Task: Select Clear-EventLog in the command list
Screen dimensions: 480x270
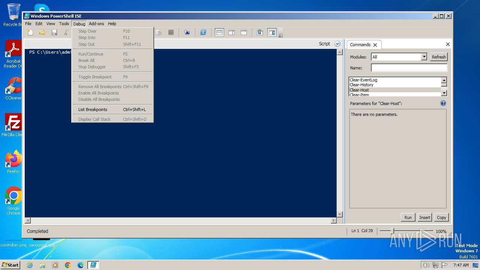Action: (x=395, y=80)
